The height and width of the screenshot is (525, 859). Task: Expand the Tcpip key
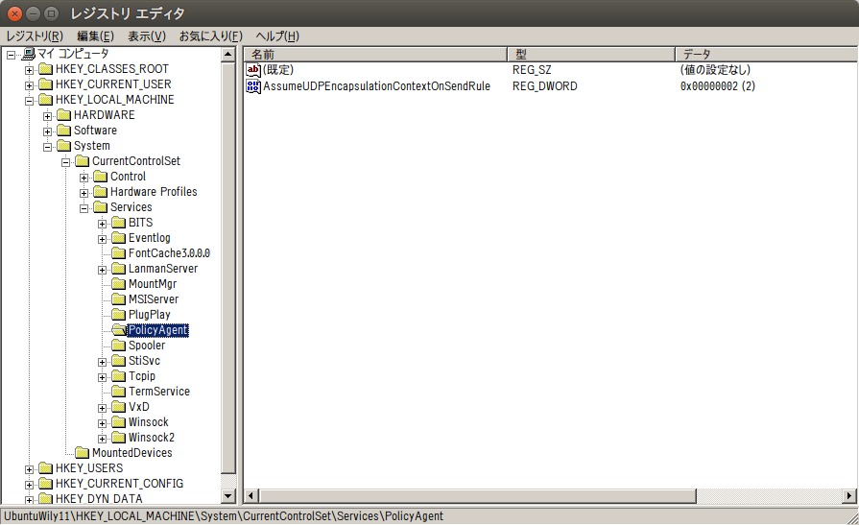click(103, 377)
